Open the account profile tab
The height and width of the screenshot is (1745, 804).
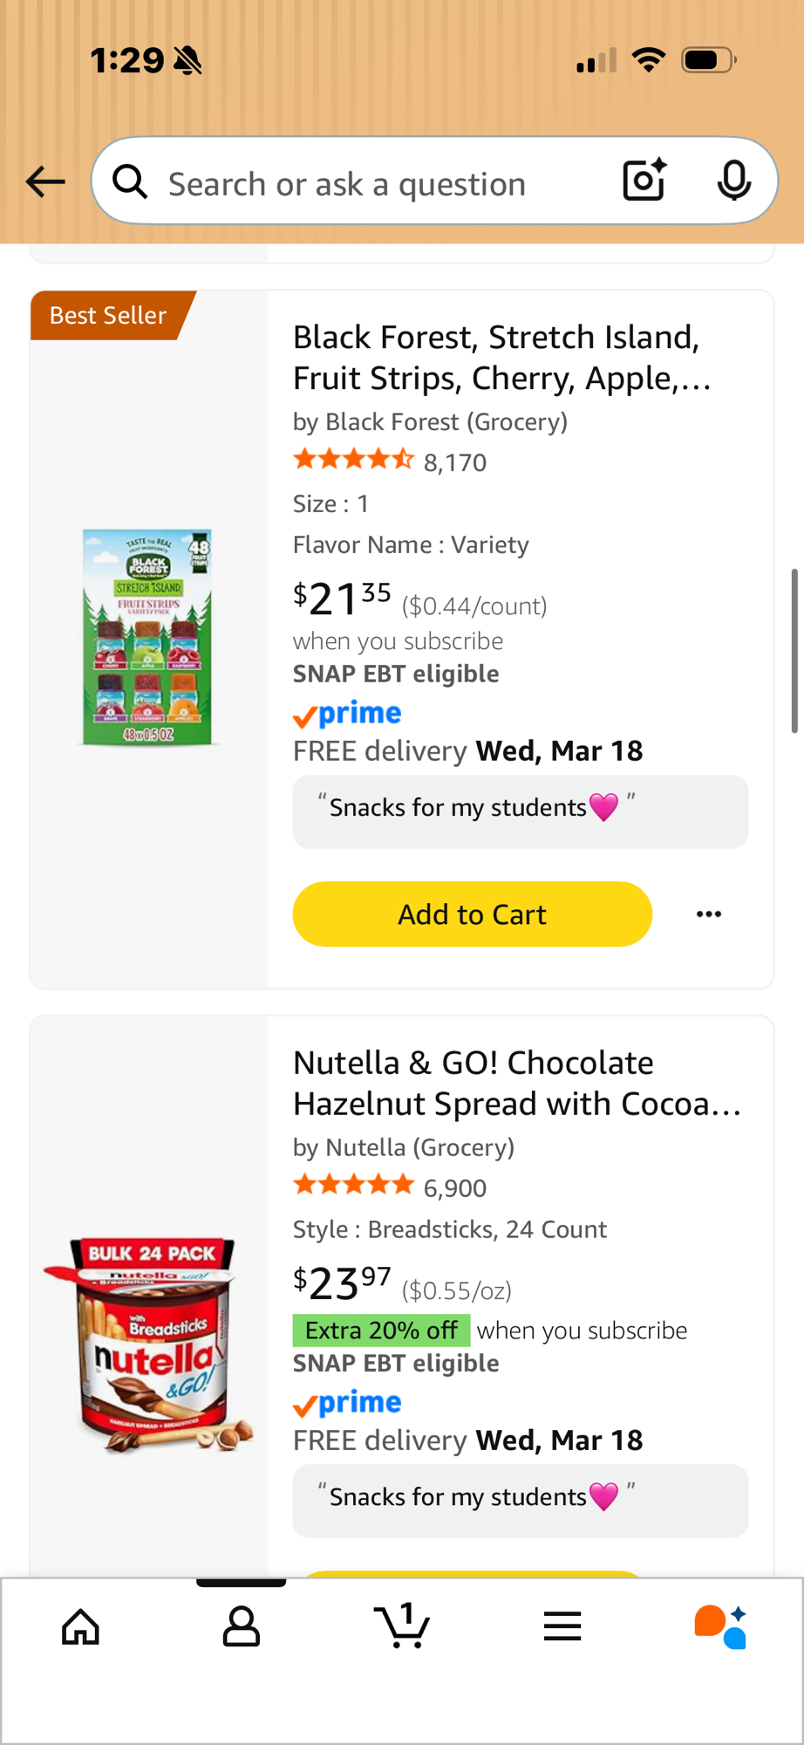242,1626
